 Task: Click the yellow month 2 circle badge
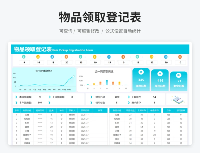38,57
